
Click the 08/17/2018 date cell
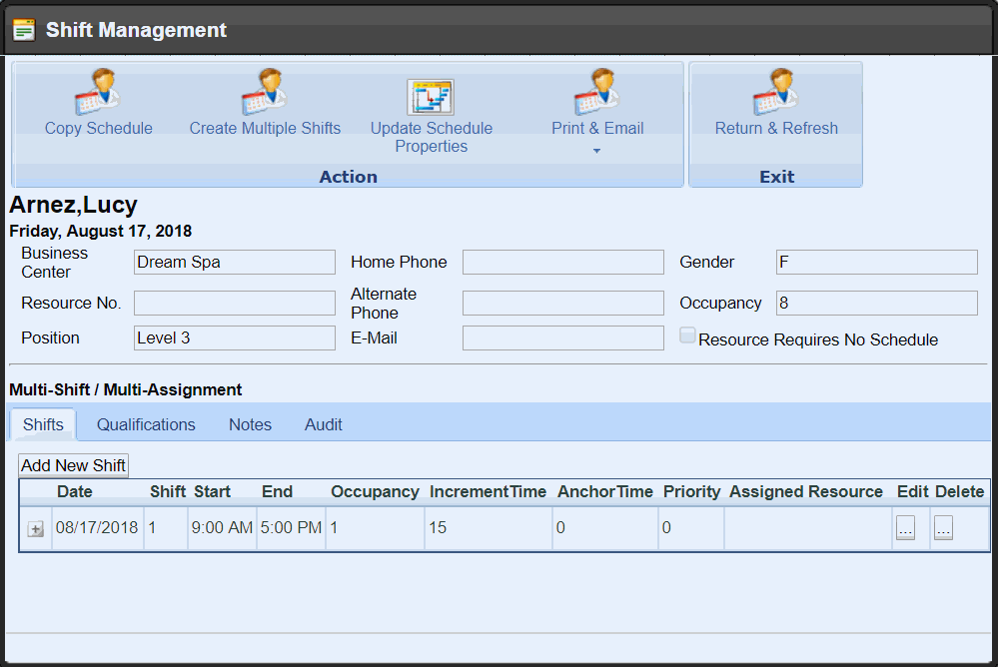pyautogui.click(x=97, y=527)
